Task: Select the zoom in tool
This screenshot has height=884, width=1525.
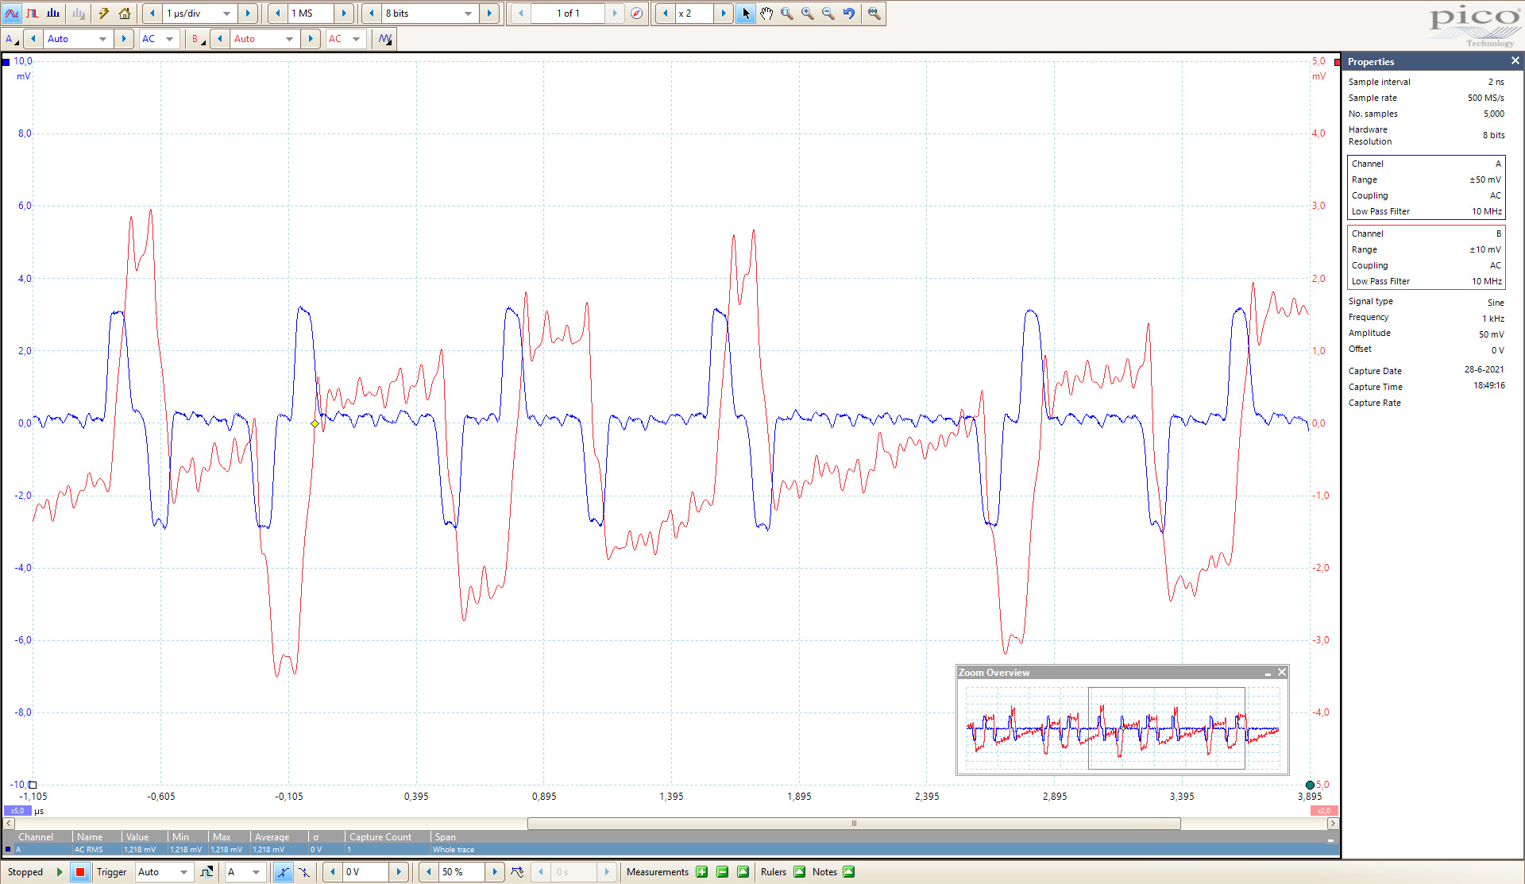Action: click(x=808, y=14)
